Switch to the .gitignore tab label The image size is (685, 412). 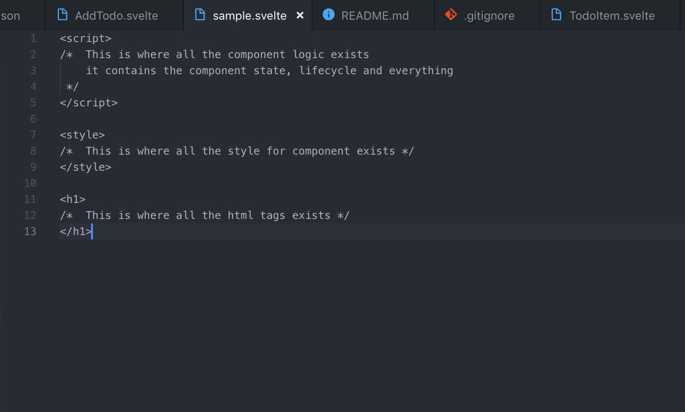pos(489,16)
